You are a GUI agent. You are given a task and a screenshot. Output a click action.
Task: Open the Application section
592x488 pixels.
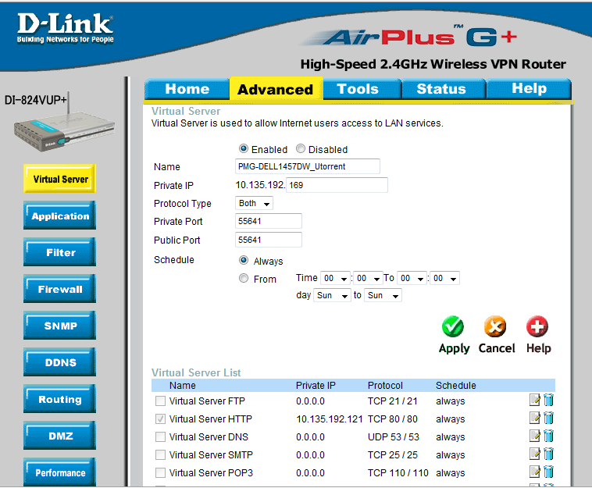click(x=59, y=216)
